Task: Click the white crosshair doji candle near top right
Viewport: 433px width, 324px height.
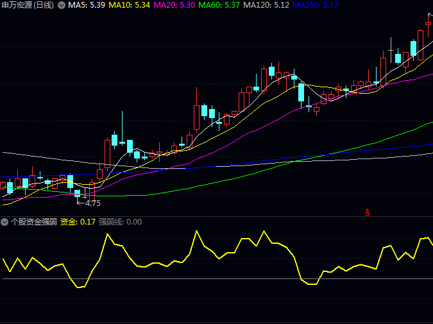Action: 390,50
